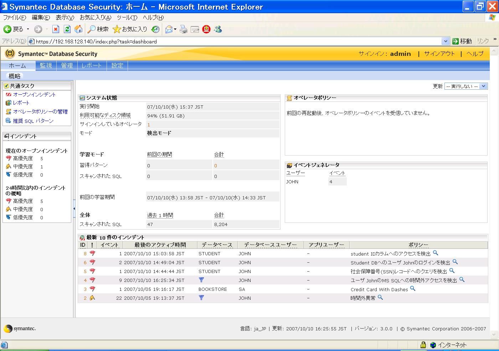Sort incidents by データベース column header
The image size is (499, 351).
(217, 245)
